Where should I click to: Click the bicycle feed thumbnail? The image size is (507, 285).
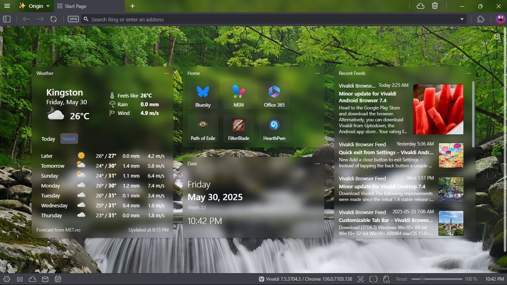[451, 189]
